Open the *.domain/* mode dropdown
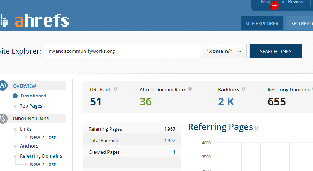Viewport: 313px width, 171px height. (x=224, y=51)
